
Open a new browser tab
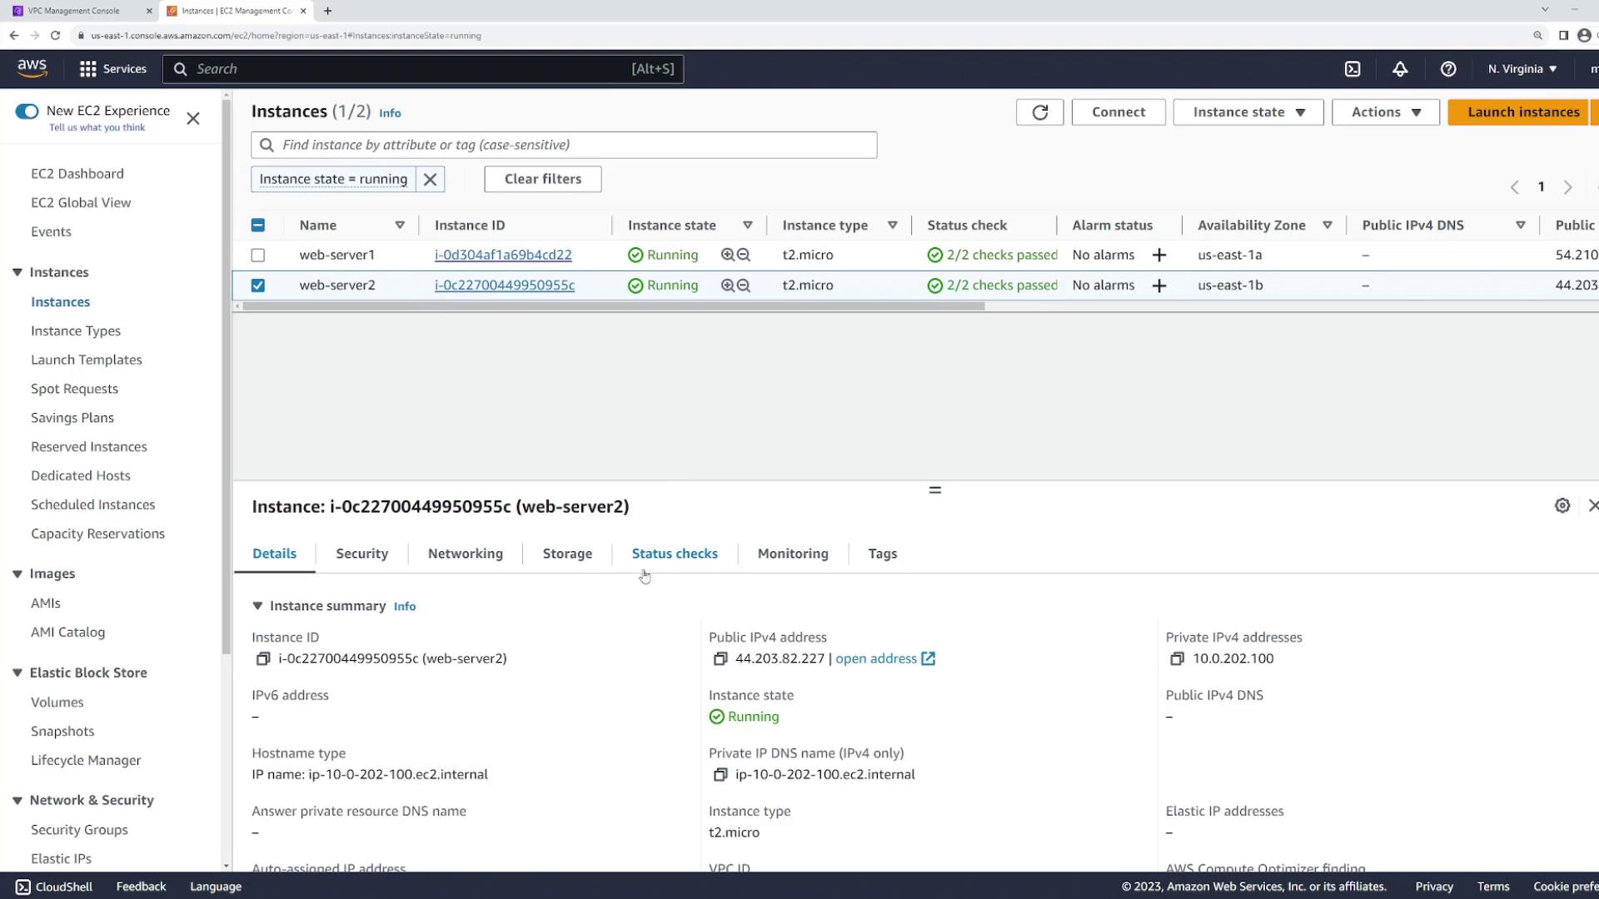(327, 11)
